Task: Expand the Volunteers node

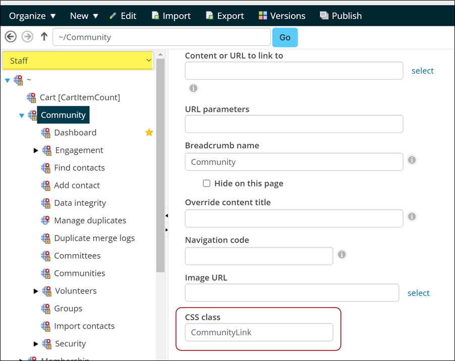Action: pos(36,291)
